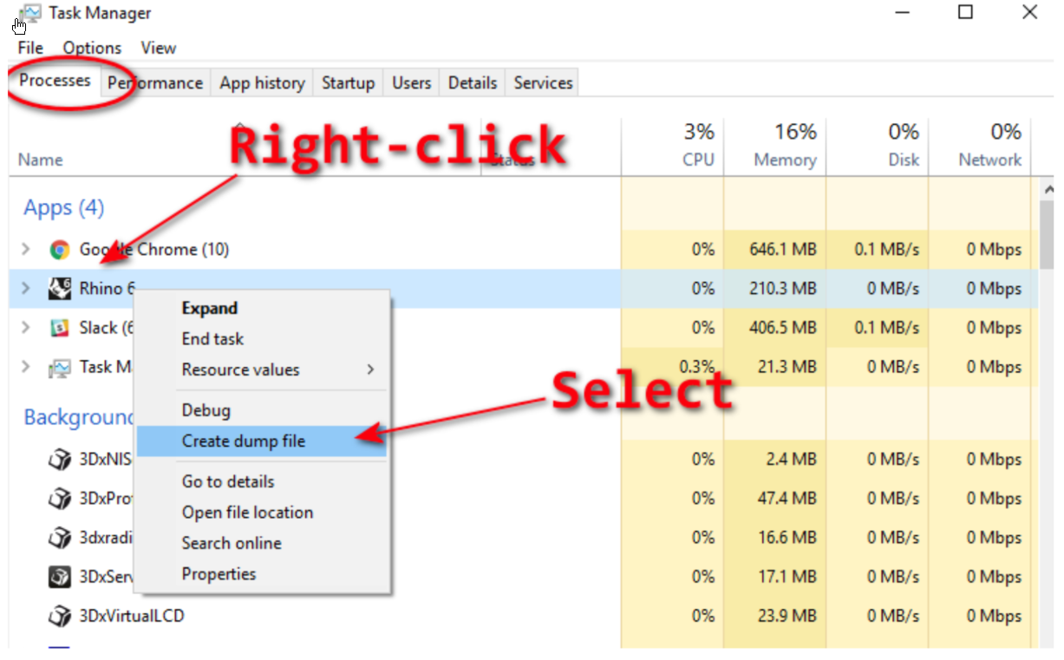Switch to the Users tab
Screen dimensions: 1064x660
tap(411, 83)
